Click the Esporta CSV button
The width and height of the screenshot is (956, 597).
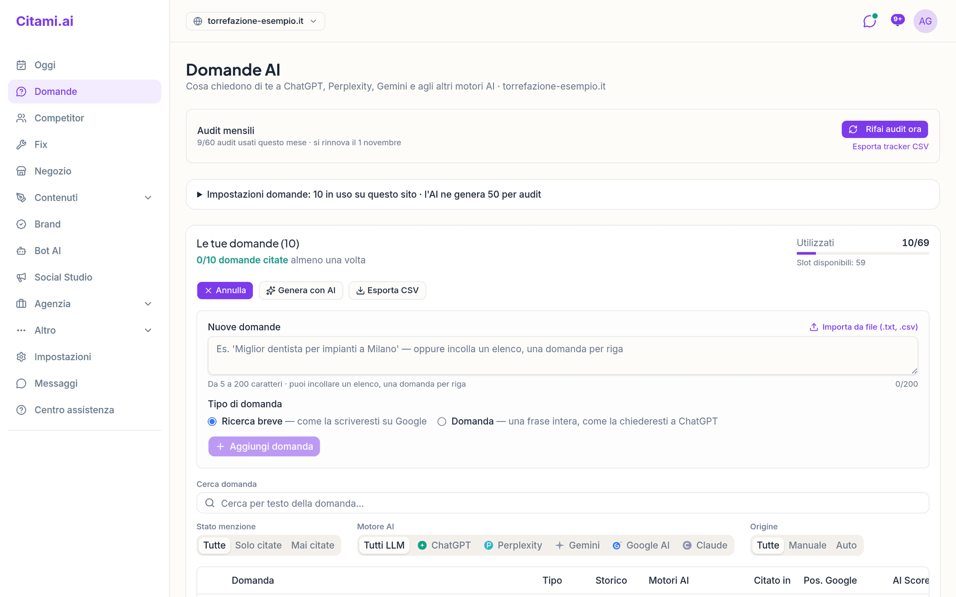(x=387, y=291)
